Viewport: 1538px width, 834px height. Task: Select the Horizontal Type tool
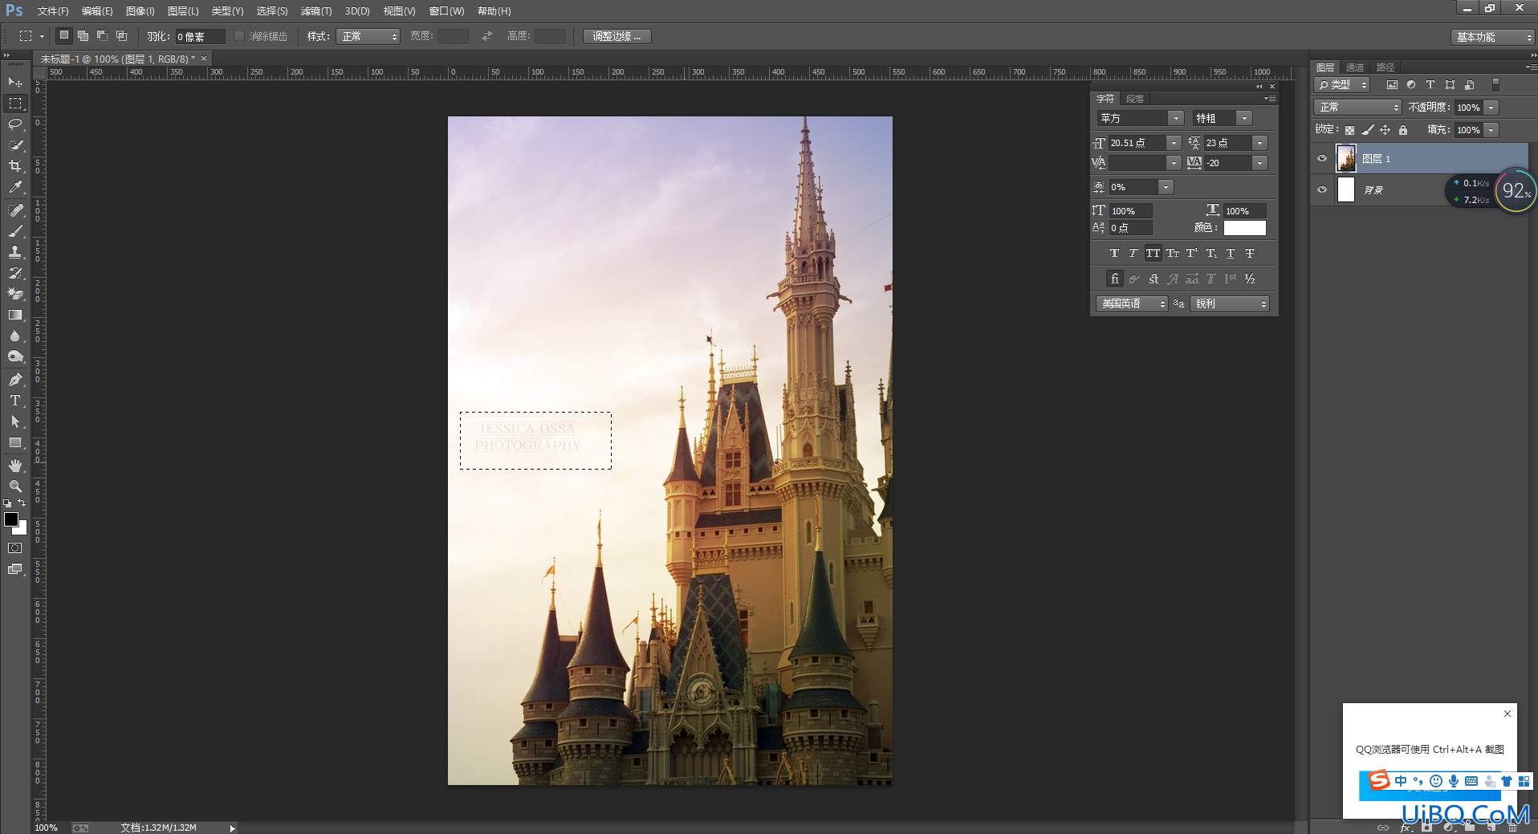tap(15, 401)
